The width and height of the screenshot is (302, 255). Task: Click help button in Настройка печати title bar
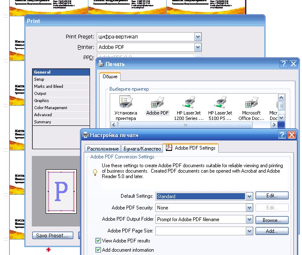point(282,135)
